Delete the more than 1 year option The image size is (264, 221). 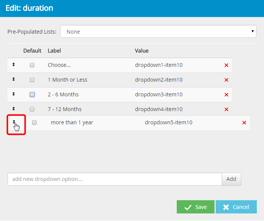(244, 123)
